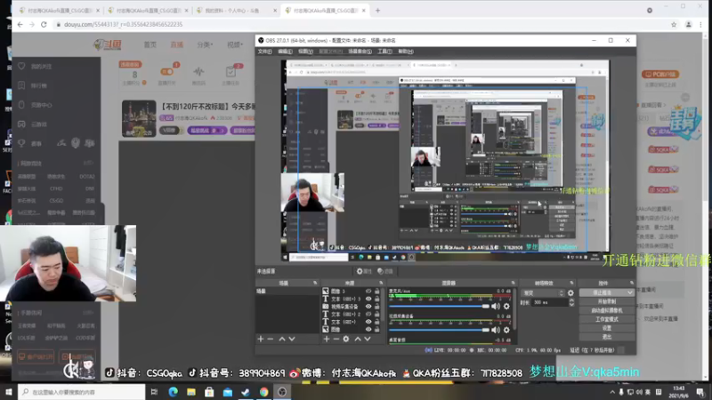This screenshot has height=400, width=712.
Task: Expand the arrow on the 停止推流 button
Action: [630, 293]
